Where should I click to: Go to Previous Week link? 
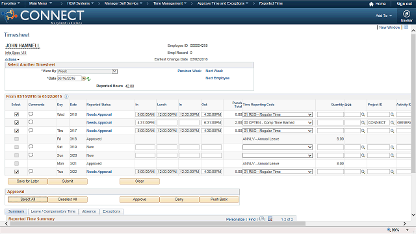pos(189,71)
